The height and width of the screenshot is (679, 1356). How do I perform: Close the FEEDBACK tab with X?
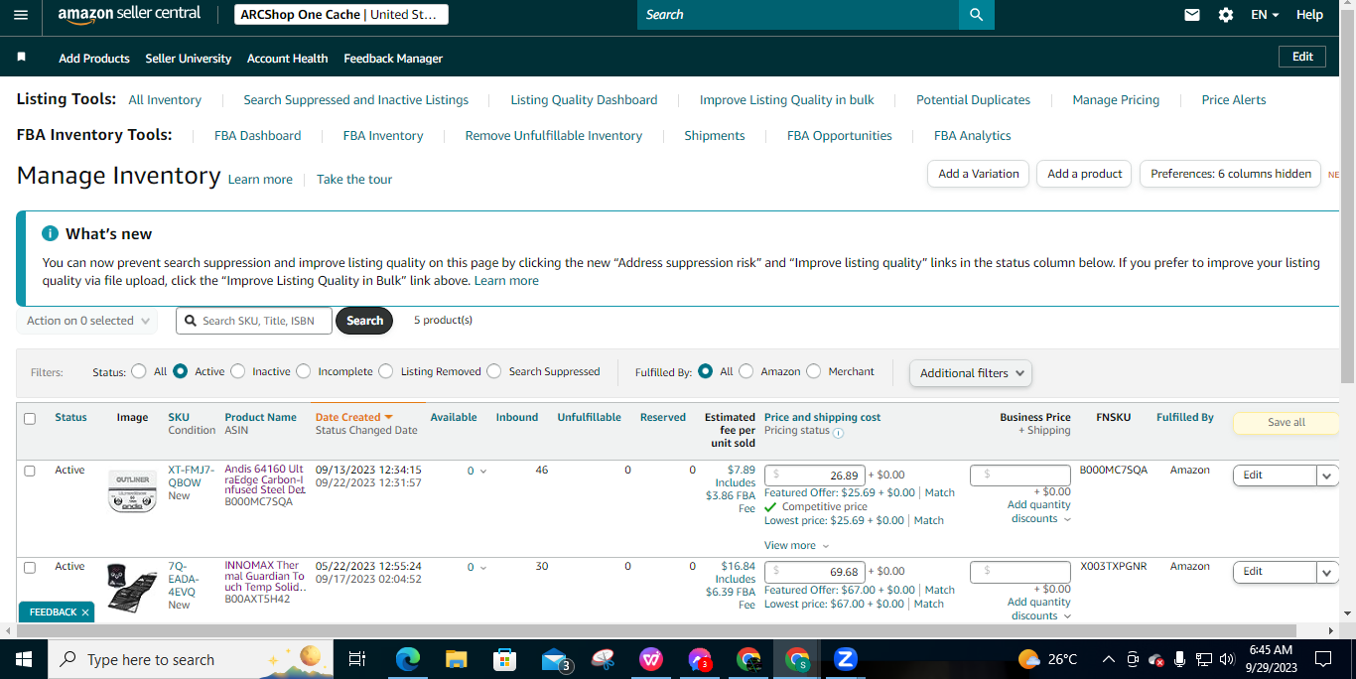pyautogui.click(x=85, y=612)
